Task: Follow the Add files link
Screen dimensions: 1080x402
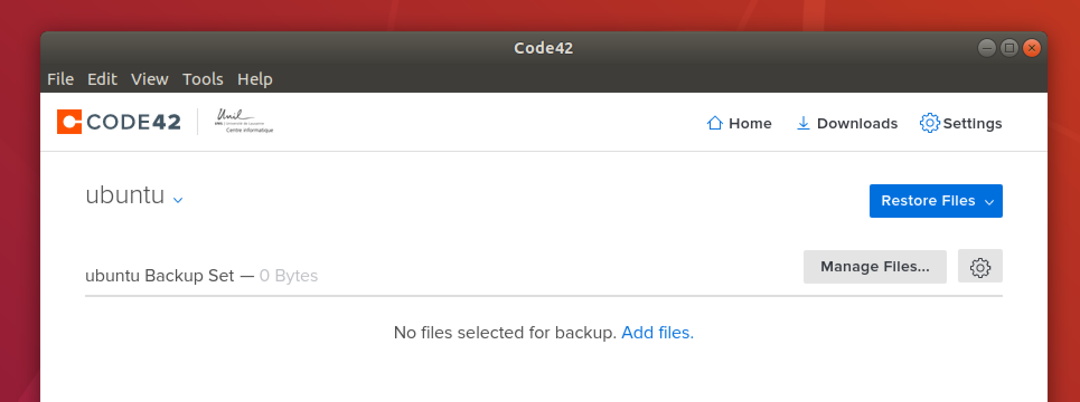Action: coord(657,333)
